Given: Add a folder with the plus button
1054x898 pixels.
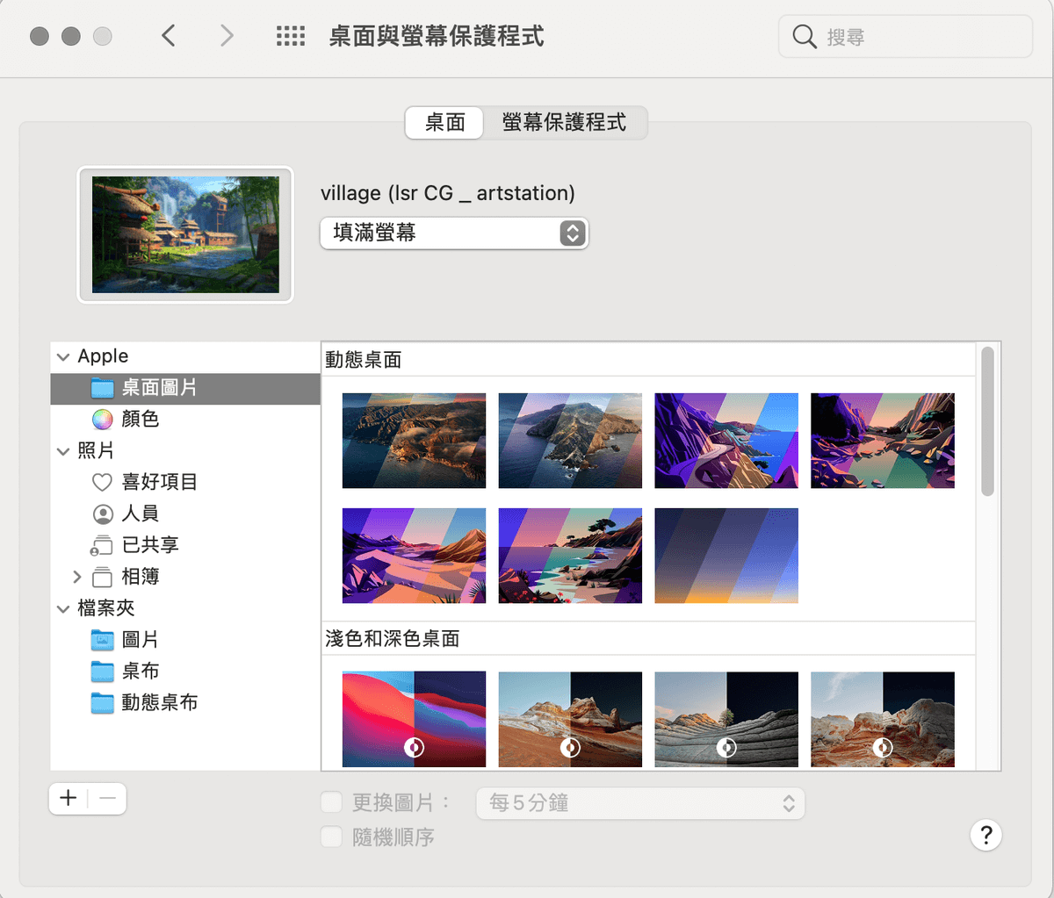Looking at the screenshot, I should click(69, 798).
